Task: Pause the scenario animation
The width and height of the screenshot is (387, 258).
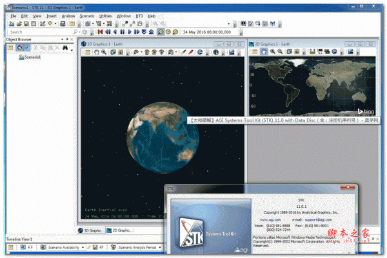Action: click(x=123, y=32)
